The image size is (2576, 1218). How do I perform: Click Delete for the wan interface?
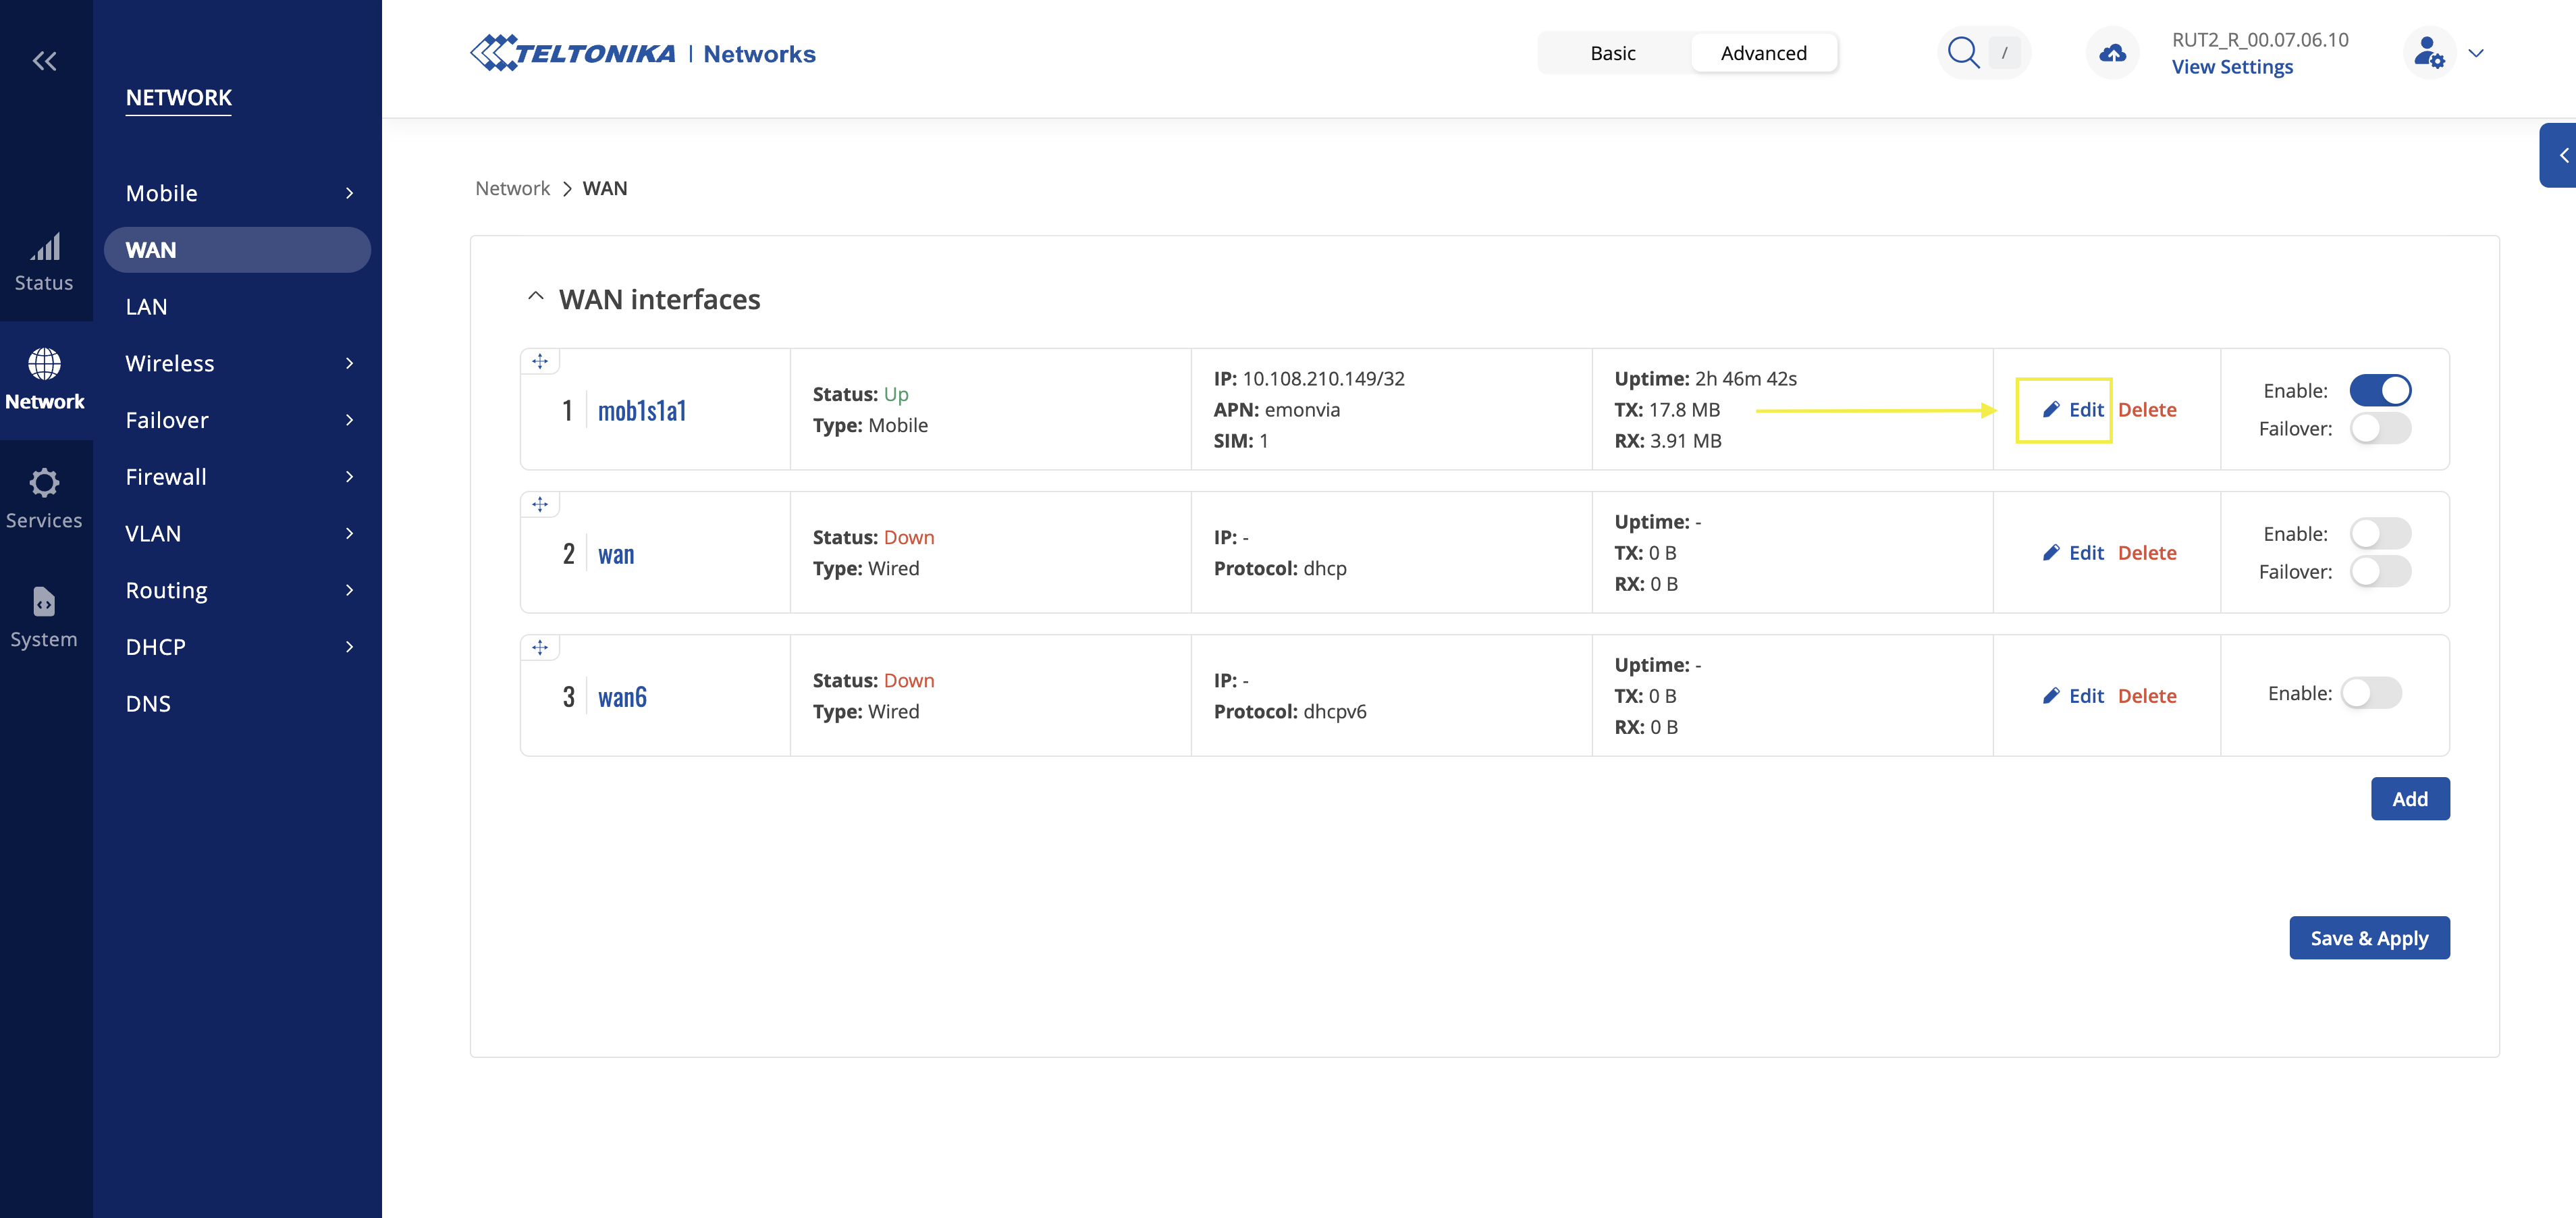click(2146, 553)
